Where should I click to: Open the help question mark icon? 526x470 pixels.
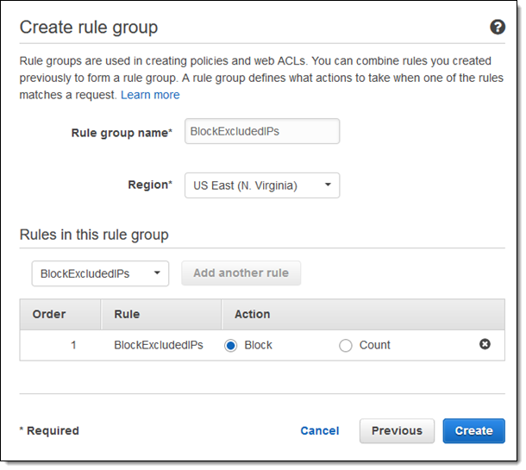point(498,28)
